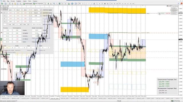Click the date field 2020.11.05 10:05

pyautogui.click(x=37, y=24)
